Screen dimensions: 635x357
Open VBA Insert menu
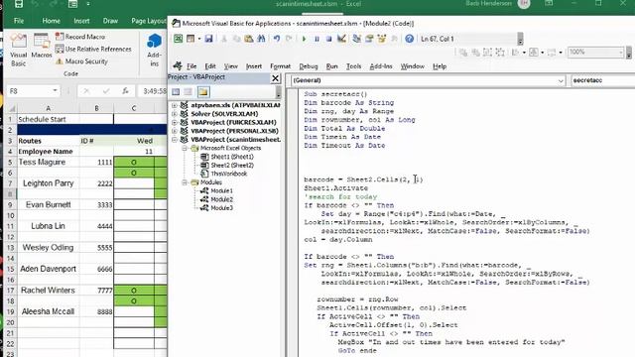(x=254, y=66)
